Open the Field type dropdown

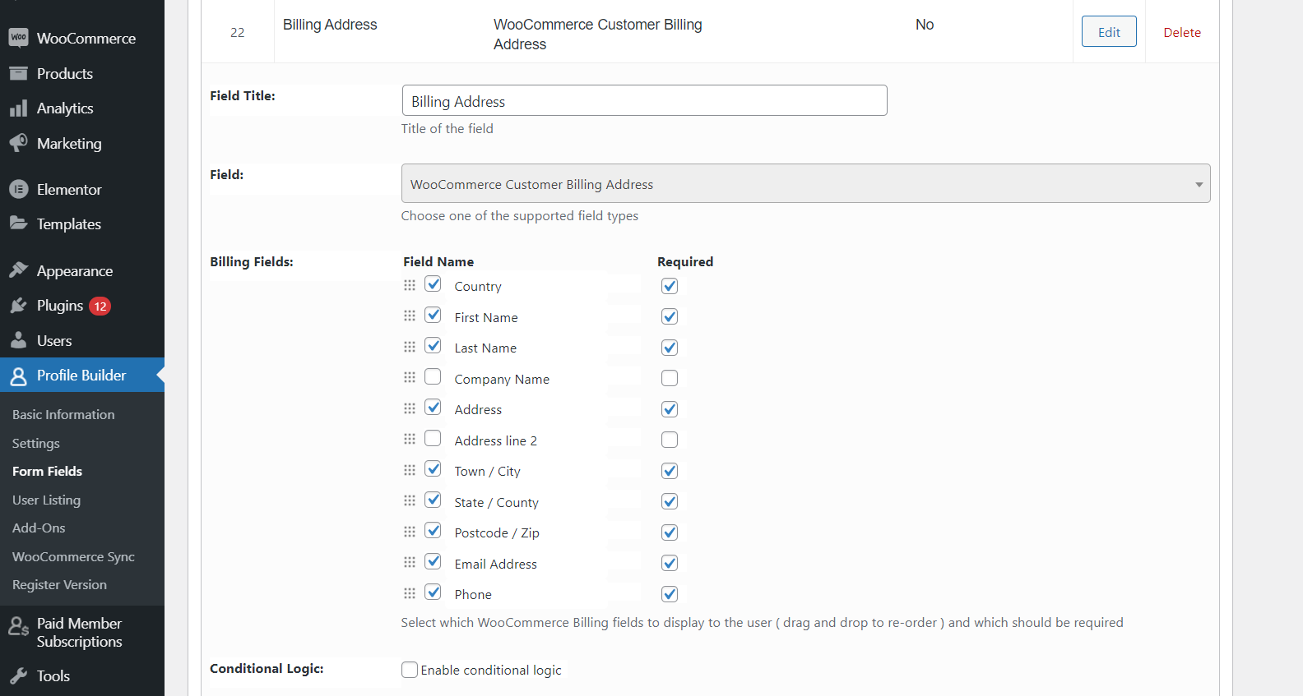click(805, 183)
